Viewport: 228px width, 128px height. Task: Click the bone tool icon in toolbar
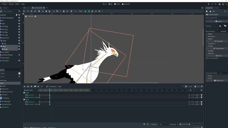pyautogui.click(x=71, y=11)
